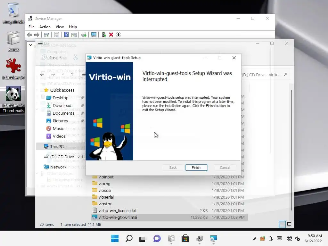Click the File Explorer vertical scrollbar
The height and width of the screenshot is (246, 328).
[291, 150]
